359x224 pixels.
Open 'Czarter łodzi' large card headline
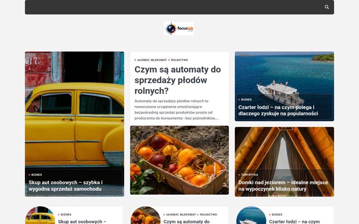pos(278,111)
